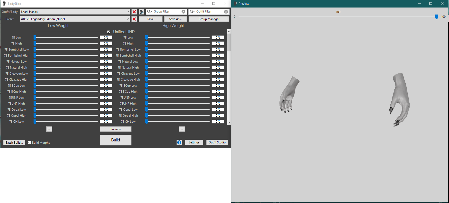Viewport: 449px width, 203px height.
Task: Copy high weight values to low arrow
Action: (x=182, y=129)
